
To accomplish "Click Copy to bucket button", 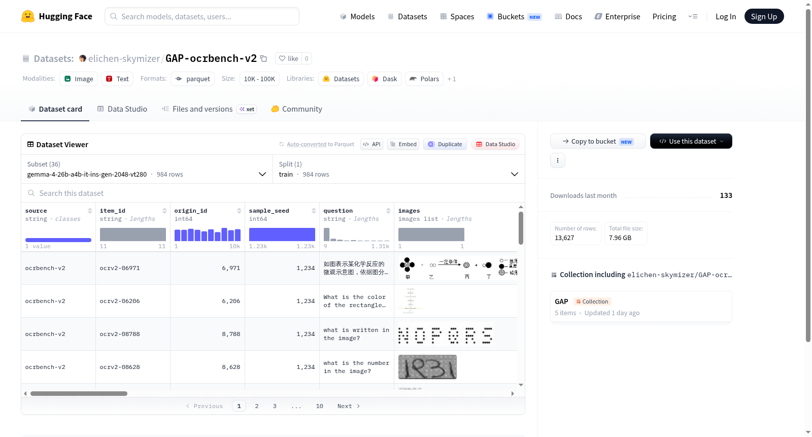I will pyautogui.click(x=598, y=141).
